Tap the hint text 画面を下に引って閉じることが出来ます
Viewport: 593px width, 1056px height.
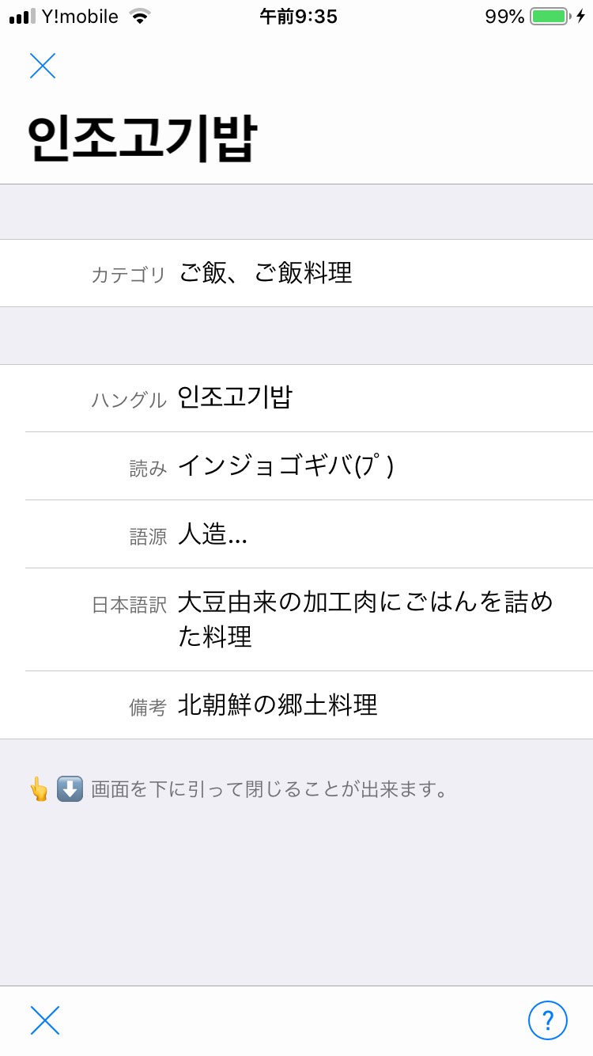click(x=270, y=789)
